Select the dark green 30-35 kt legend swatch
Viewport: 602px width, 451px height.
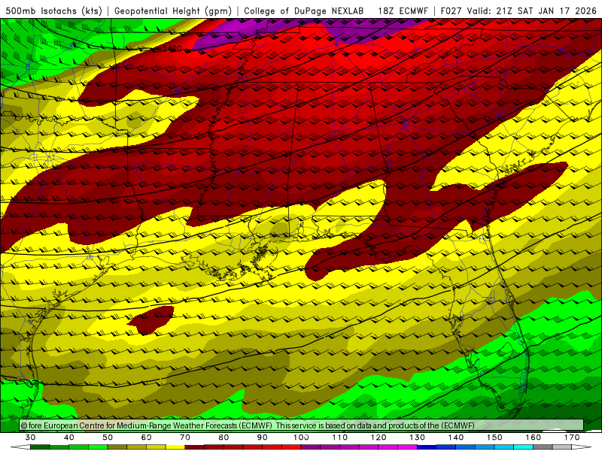click(x=40, y=447)
